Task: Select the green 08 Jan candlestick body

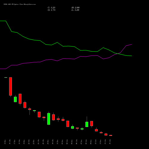Action: click(87, 124)
